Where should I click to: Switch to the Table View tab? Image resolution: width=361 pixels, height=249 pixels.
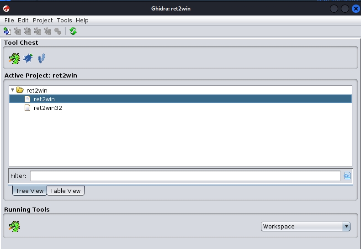pos(65,191)
